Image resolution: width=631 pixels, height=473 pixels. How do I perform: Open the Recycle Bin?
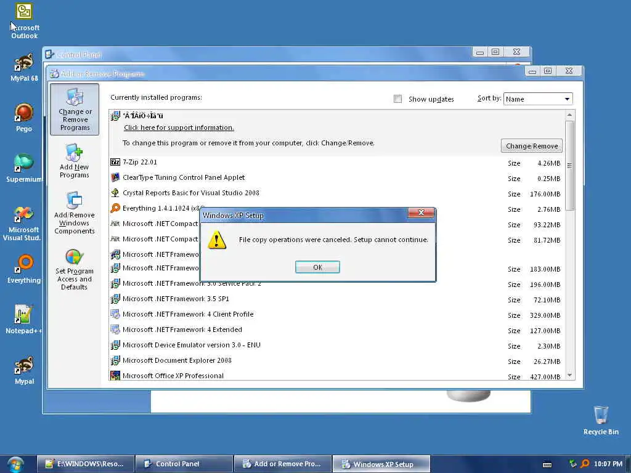pos(601,420)
